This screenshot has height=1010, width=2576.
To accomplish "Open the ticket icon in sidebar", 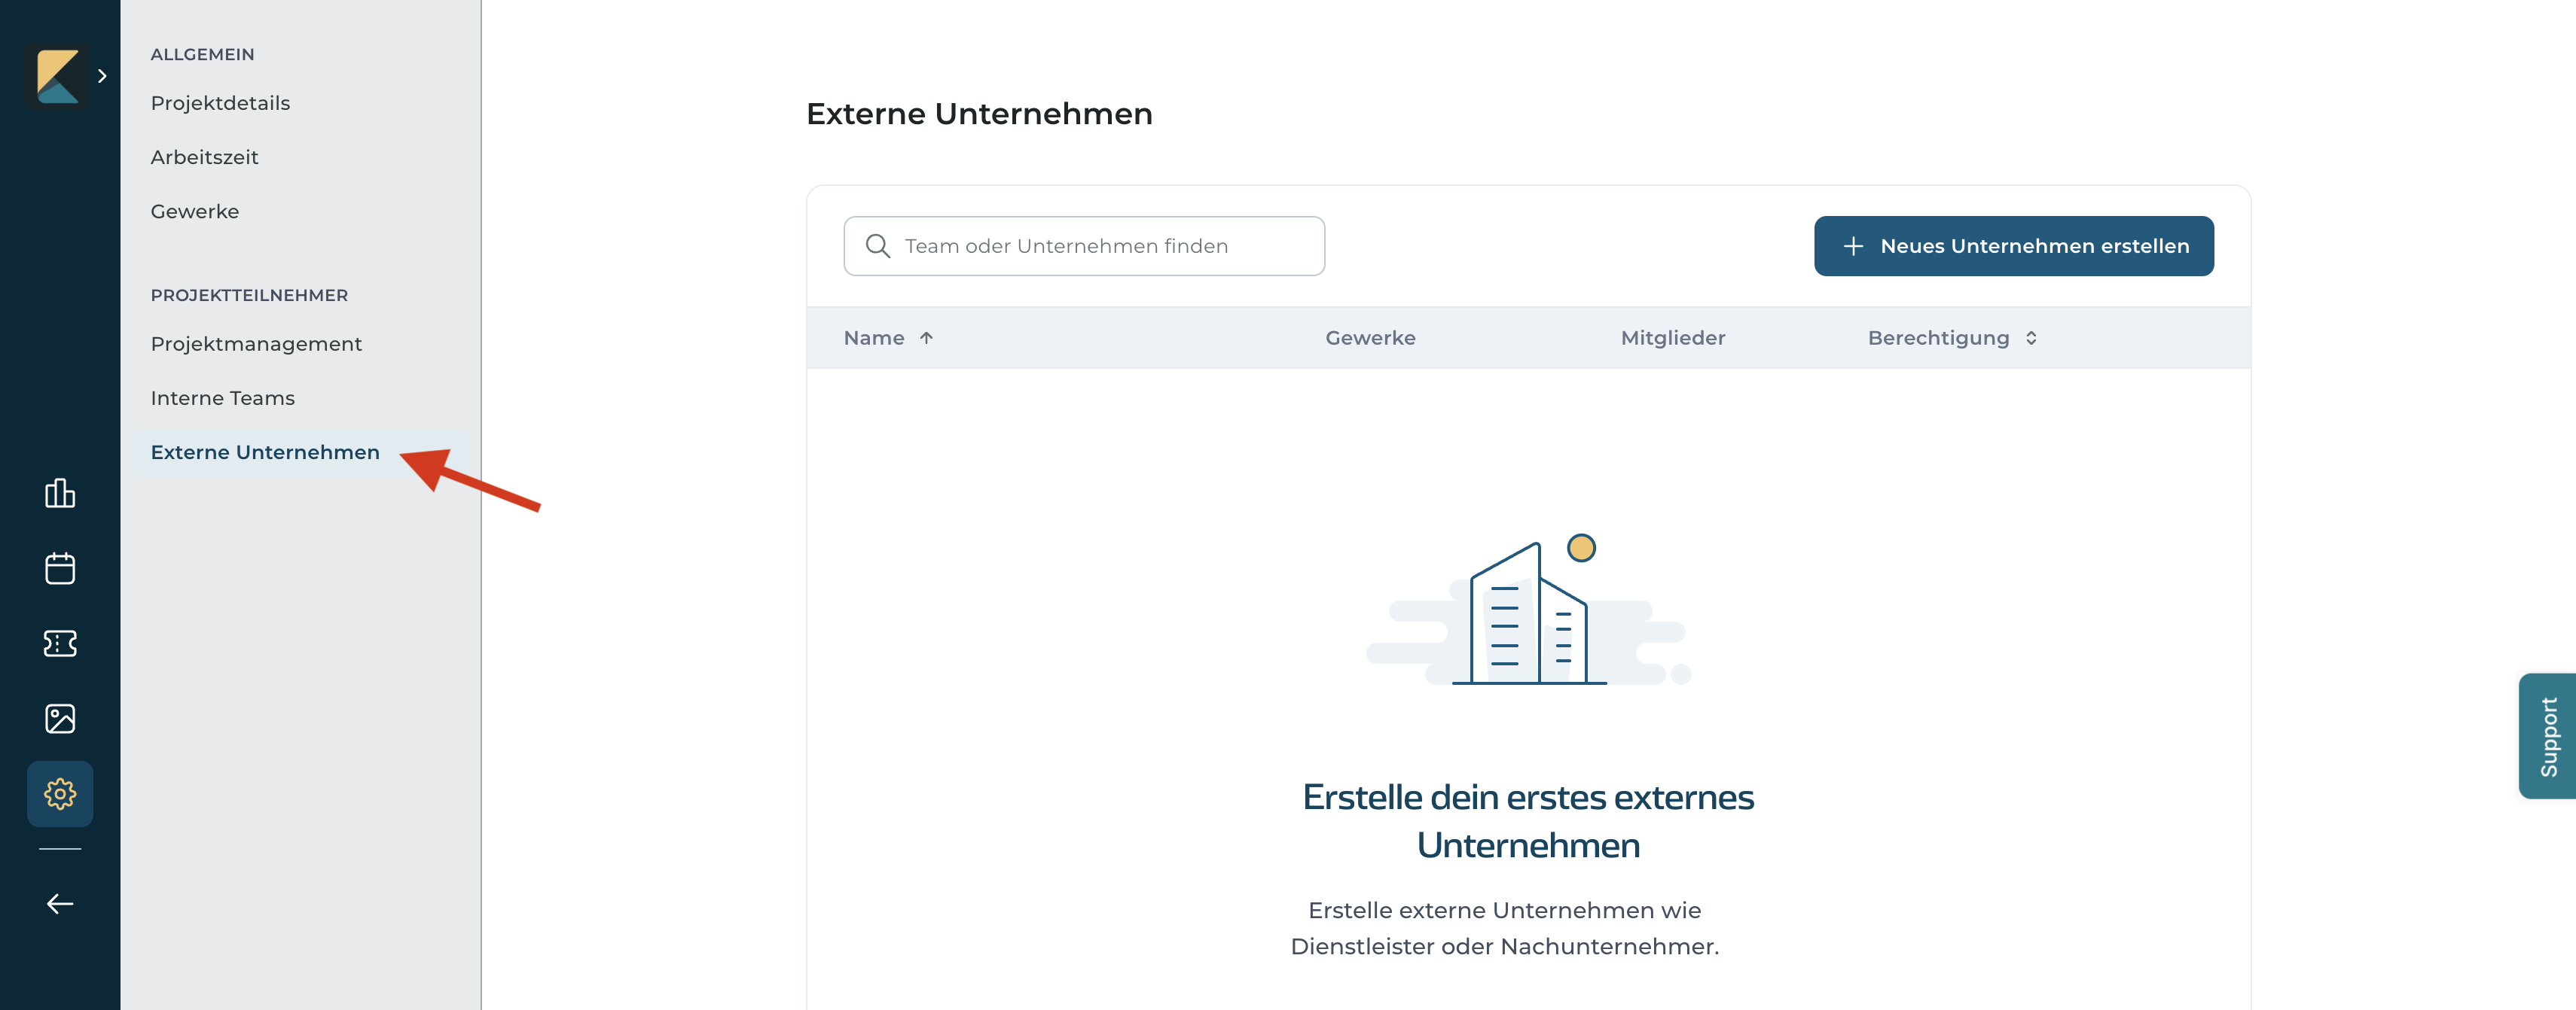I will pyautogui.click(x=60, y=643).
